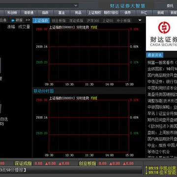Image resolution: width=177 pixels, height=177 pixels.
Task: Click the 2938.14 price label on the upper chart
Action: click(42, 47)
